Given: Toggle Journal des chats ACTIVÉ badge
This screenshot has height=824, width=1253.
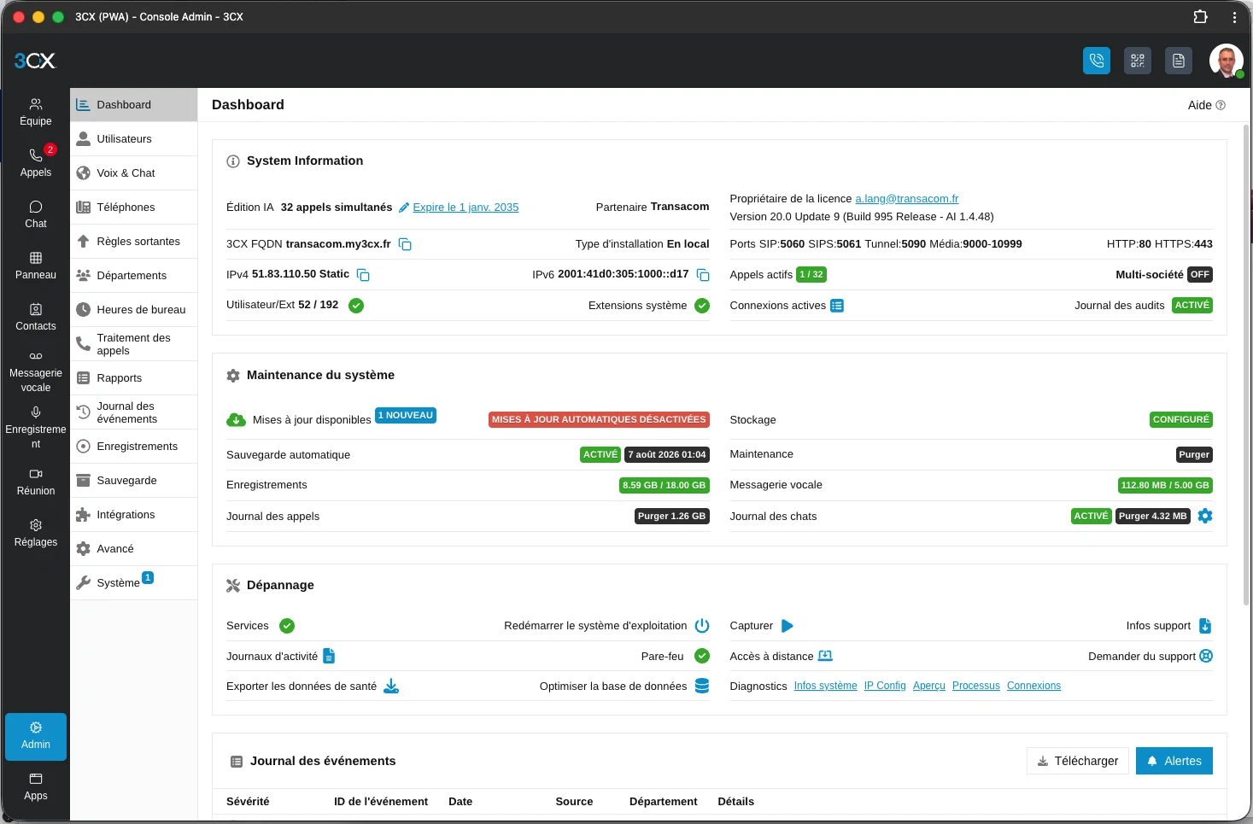Looking at the screenshot, I should tap(1092, 516).
